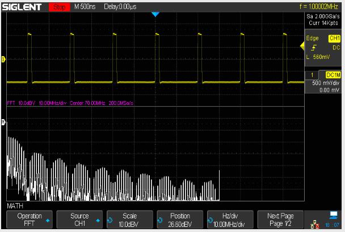This screenshot has width=345, height=232.
Task: Click the blue trigger position marker at top
Action: (x=156, y=14)
